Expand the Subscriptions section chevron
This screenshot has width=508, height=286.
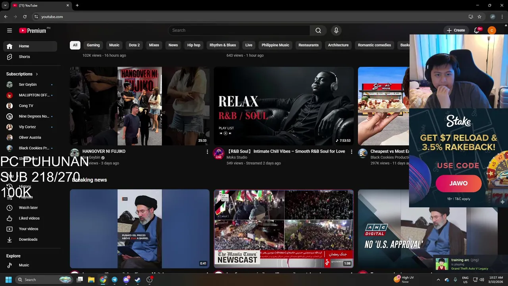click(37, 74)
